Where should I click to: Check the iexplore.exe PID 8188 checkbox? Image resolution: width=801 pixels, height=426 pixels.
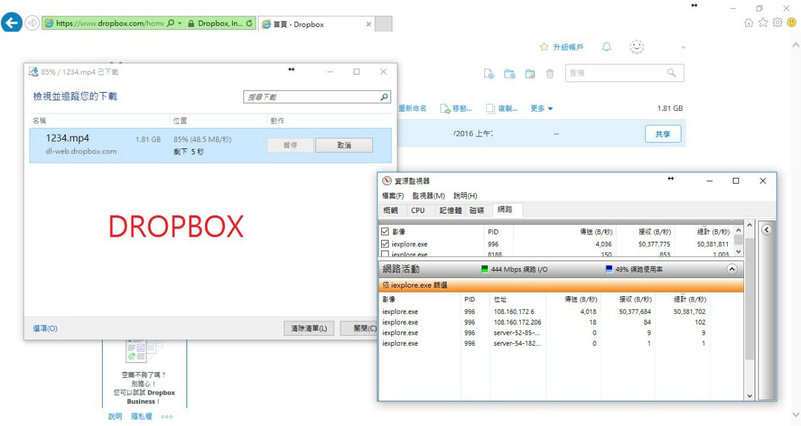[x=385, y=254]
